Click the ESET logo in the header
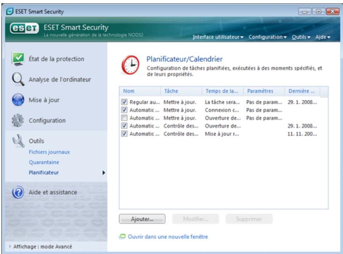This screenshot has height=254, width=343. pyautogui.click(x=24, y=29)
